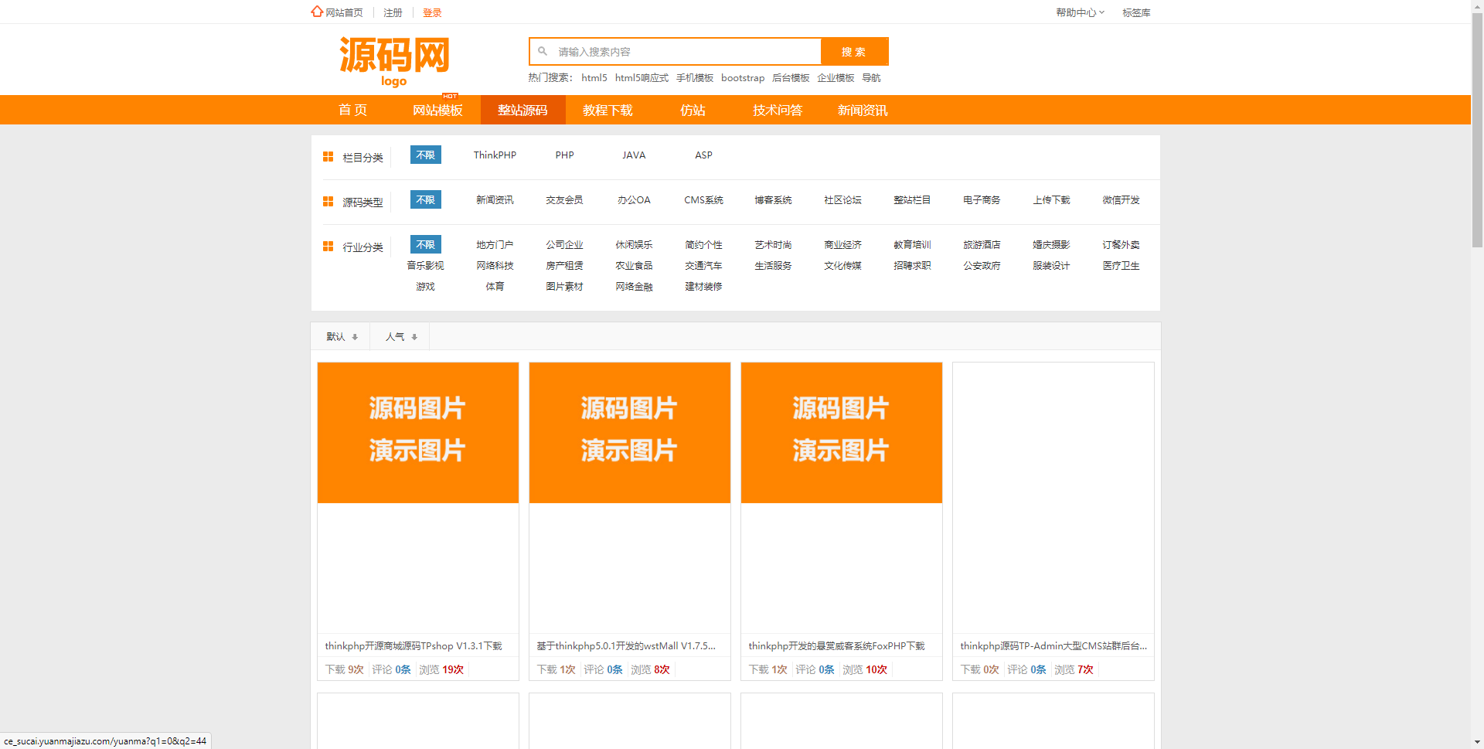Screen dimensions: 1484x749
Task: Open the wstMall source thumbnail
Action: click(630, 433)
